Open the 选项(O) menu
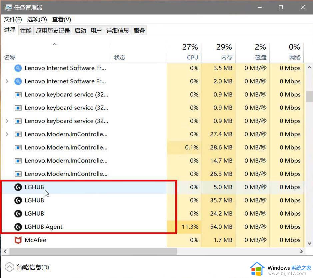 (x=37, y=19)
